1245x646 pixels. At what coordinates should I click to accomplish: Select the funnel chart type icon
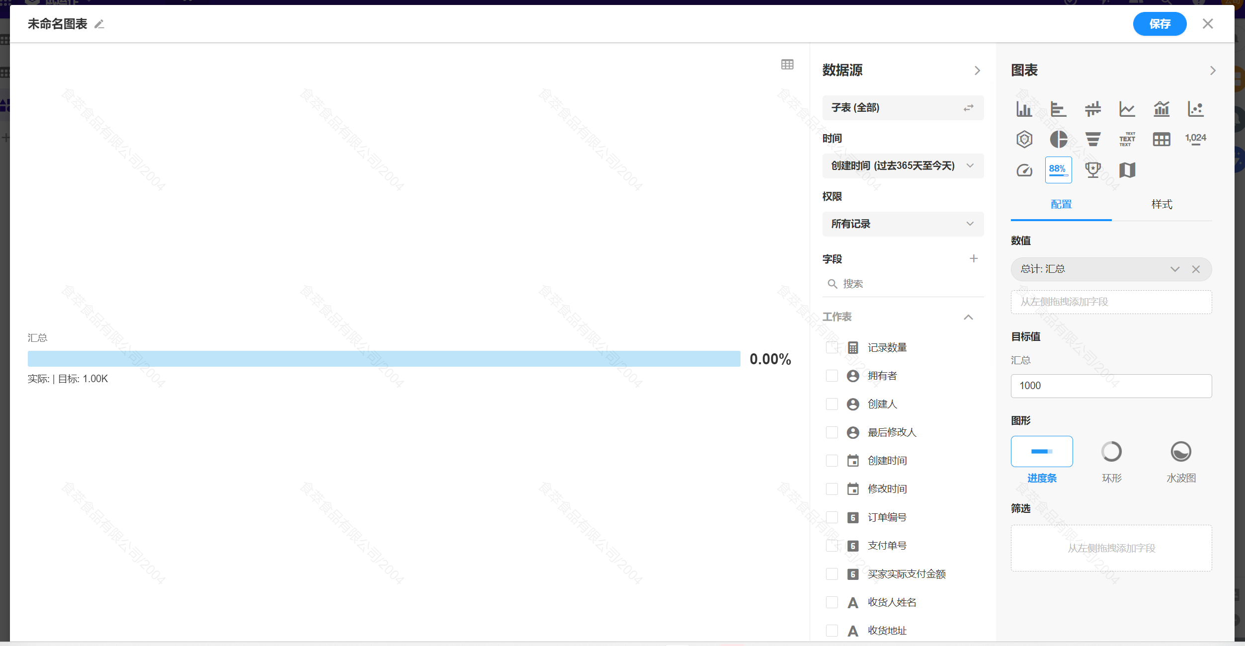[x=1093, y=139]
